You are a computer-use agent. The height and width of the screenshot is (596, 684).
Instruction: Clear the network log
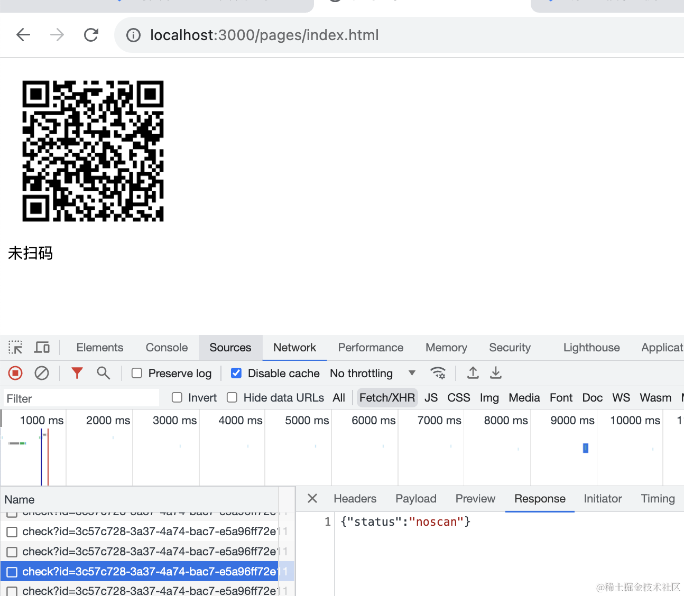pos(42,374)
